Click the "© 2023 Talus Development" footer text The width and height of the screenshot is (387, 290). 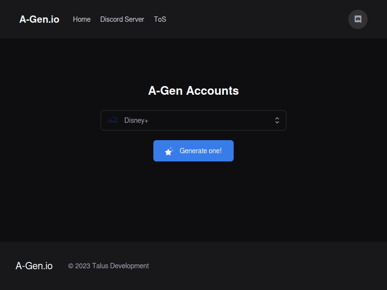(x=108, y=266)
